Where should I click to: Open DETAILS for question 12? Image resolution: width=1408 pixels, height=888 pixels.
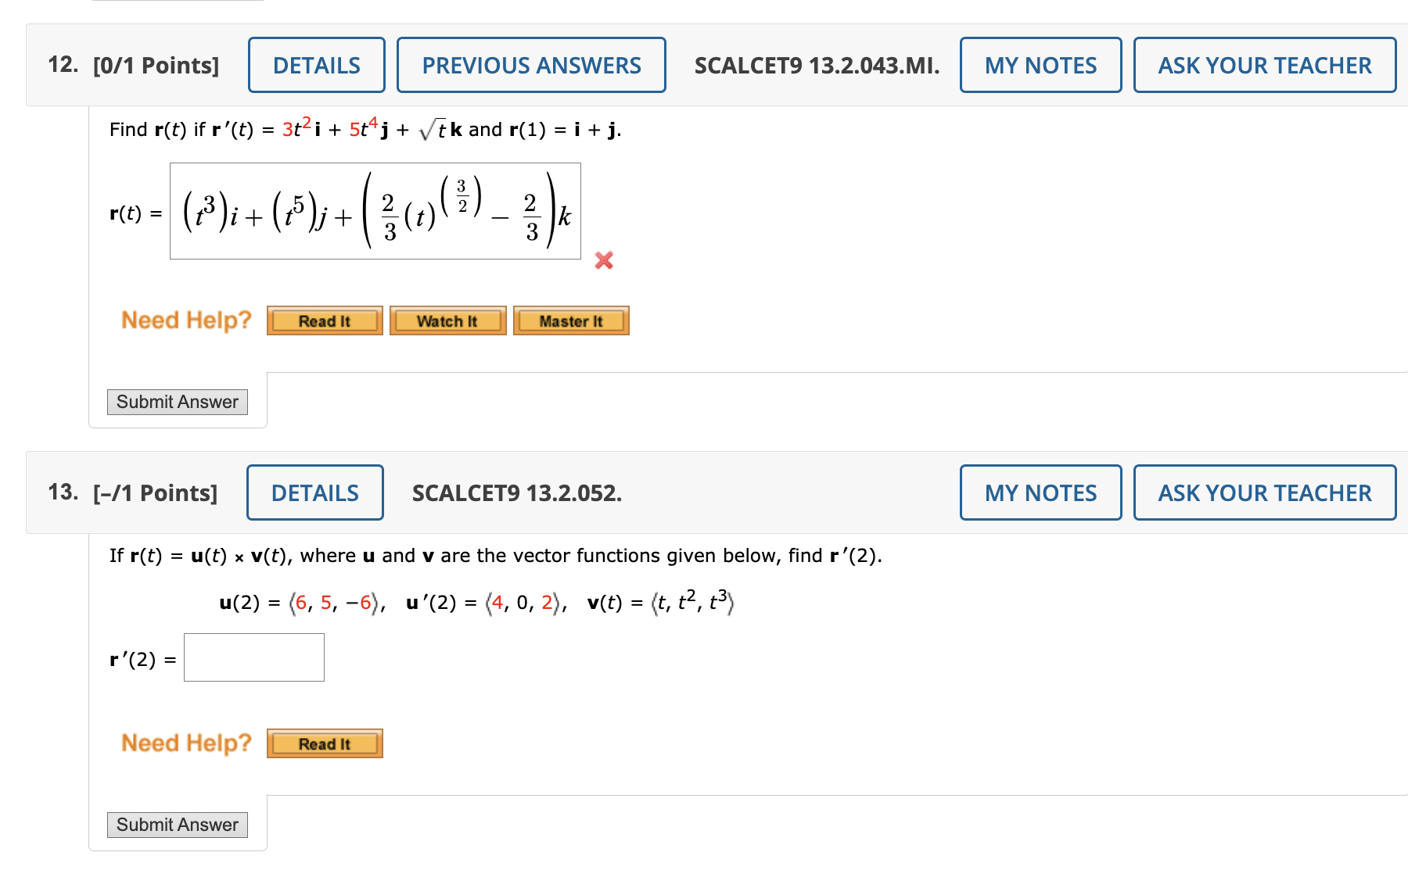(x=316, y=66)
